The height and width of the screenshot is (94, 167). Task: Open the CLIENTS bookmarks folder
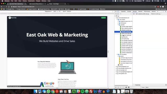[x=54, y=9]
